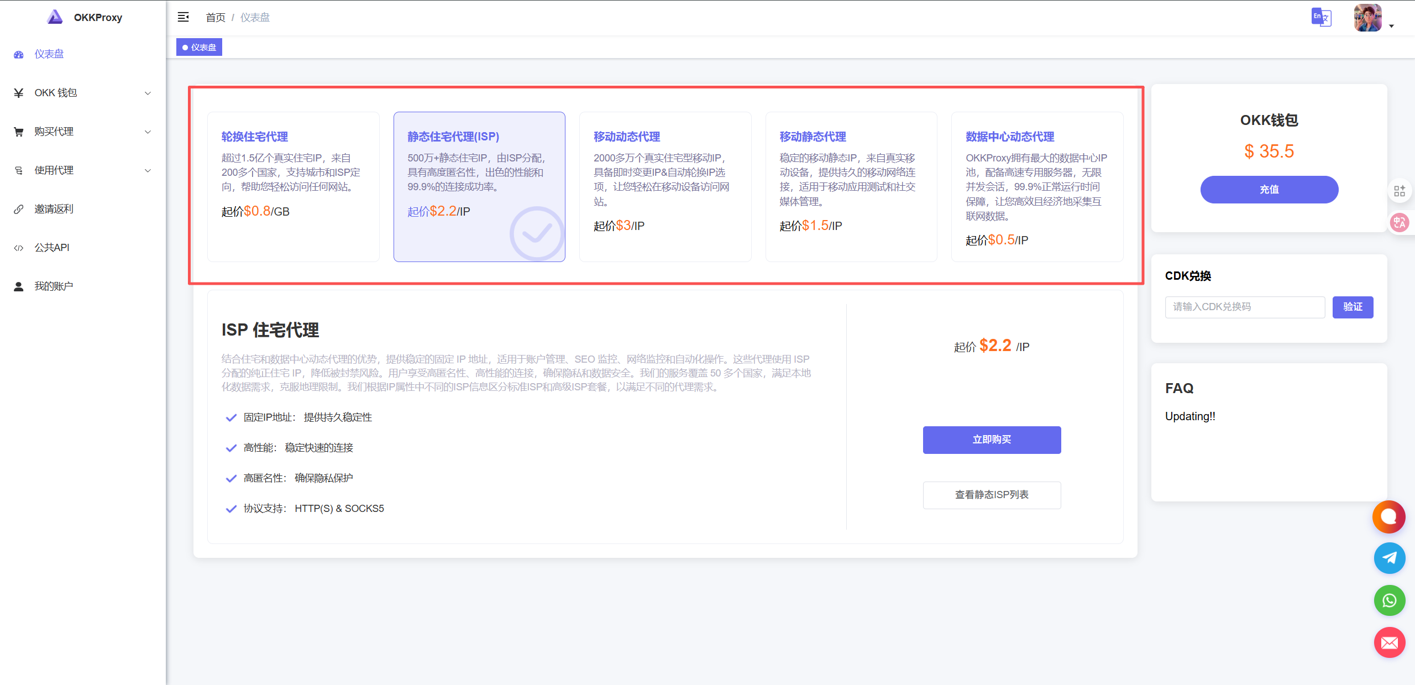
Task: Focus the CDK兑换码 input field
Action: [1245, 307]
